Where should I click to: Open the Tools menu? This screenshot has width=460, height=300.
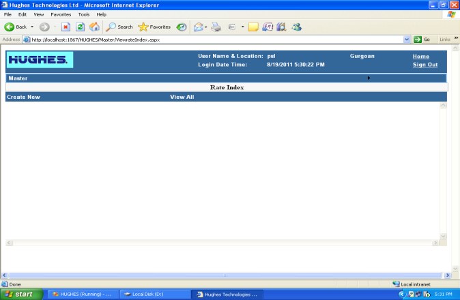(x=84, y=14)
